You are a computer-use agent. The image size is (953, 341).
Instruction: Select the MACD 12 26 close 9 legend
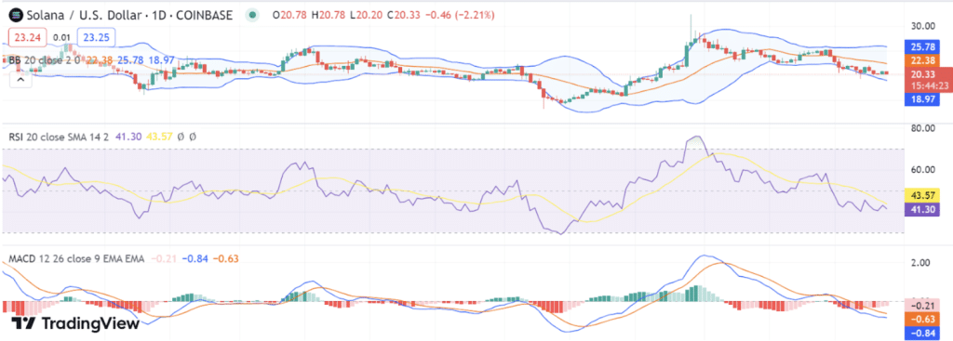click(76, 259)
